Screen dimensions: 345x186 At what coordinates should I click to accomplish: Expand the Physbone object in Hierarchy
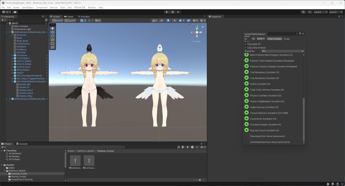click(12, 55)
